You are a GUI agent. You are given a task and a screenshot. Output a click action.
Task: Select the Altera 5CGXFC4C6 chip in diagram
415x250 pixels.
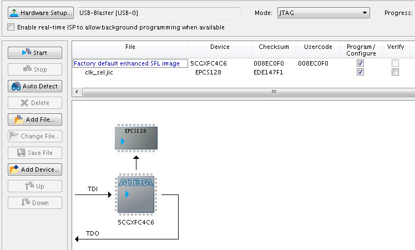(136, 194)
